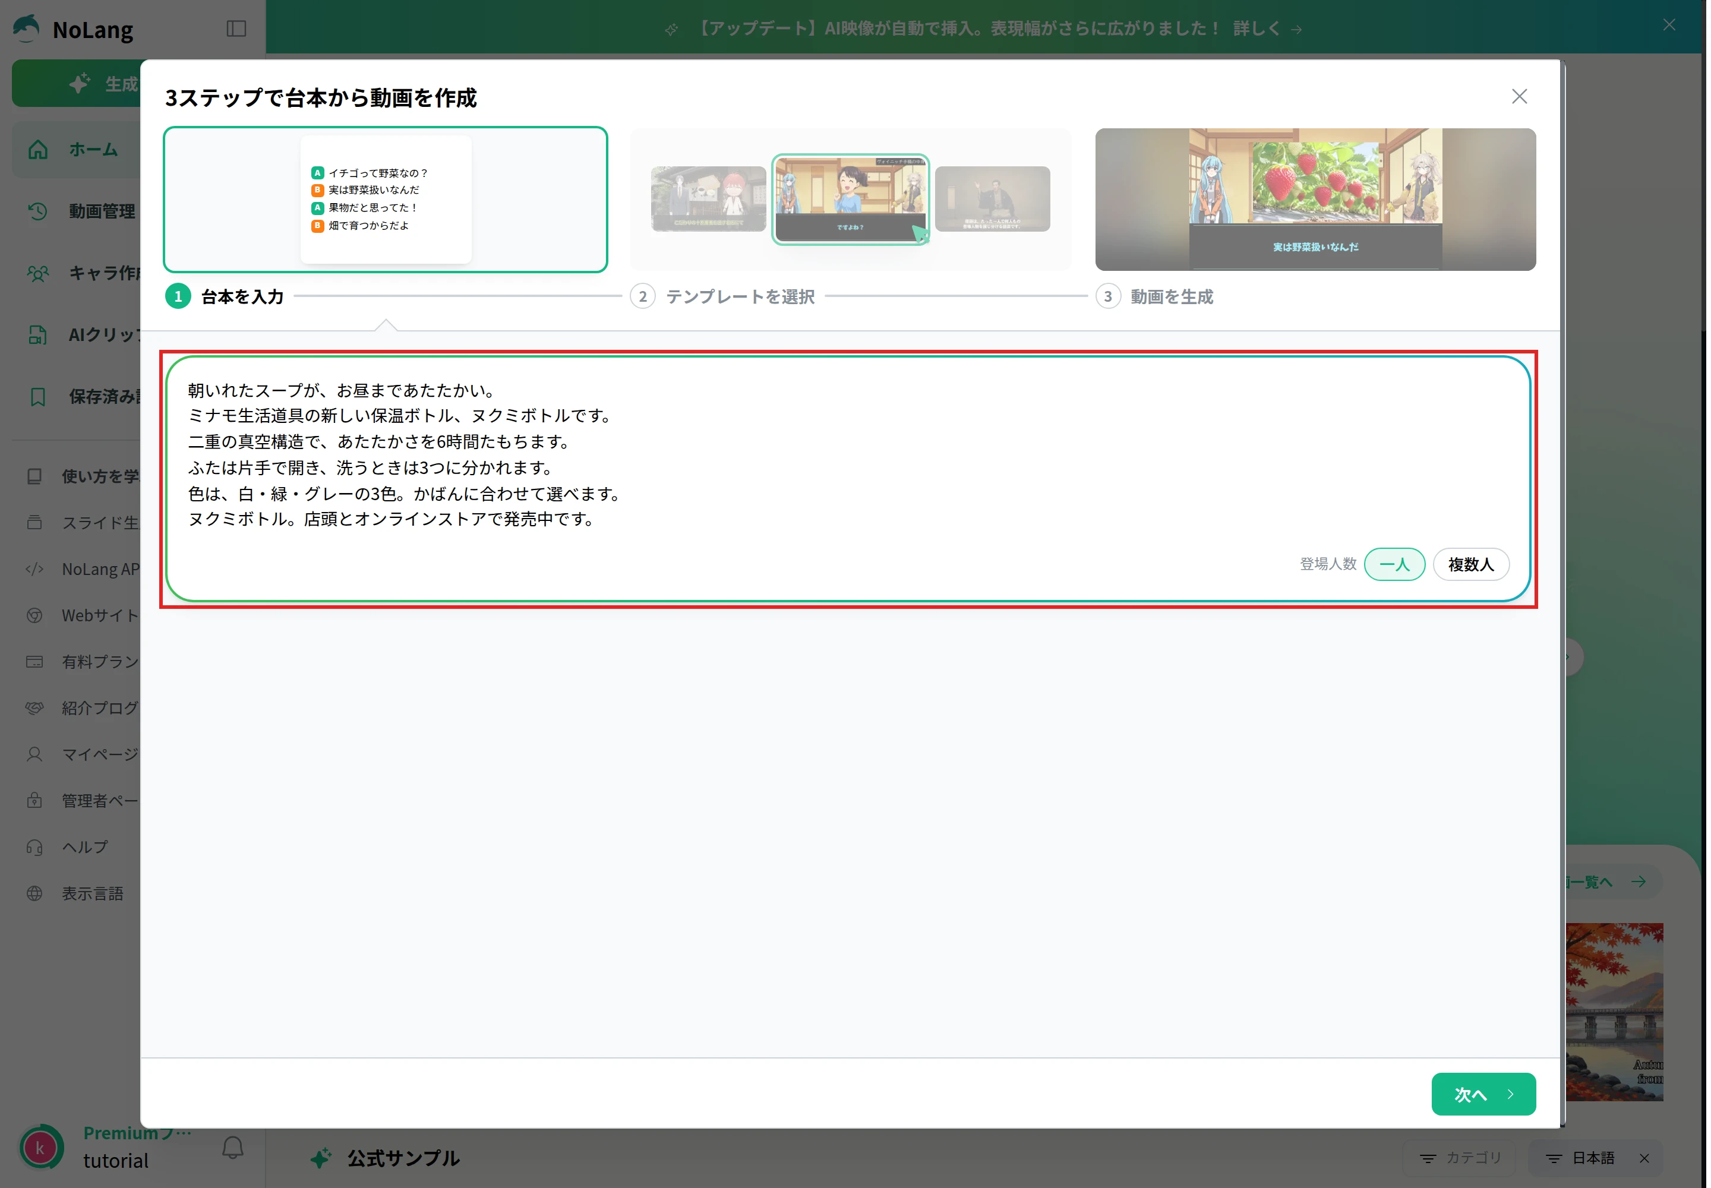Open Webサイト sidebar icon
Screen dimensions: 1711x1188
pyautogui.click(x=35, y=615)
